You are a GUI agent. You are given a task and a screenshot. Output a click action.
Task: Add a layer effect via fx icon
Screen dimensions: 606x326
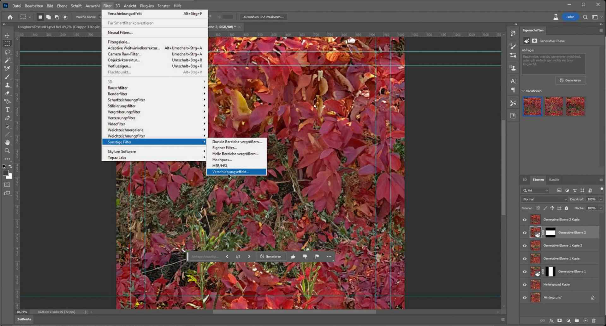point(551,320)
